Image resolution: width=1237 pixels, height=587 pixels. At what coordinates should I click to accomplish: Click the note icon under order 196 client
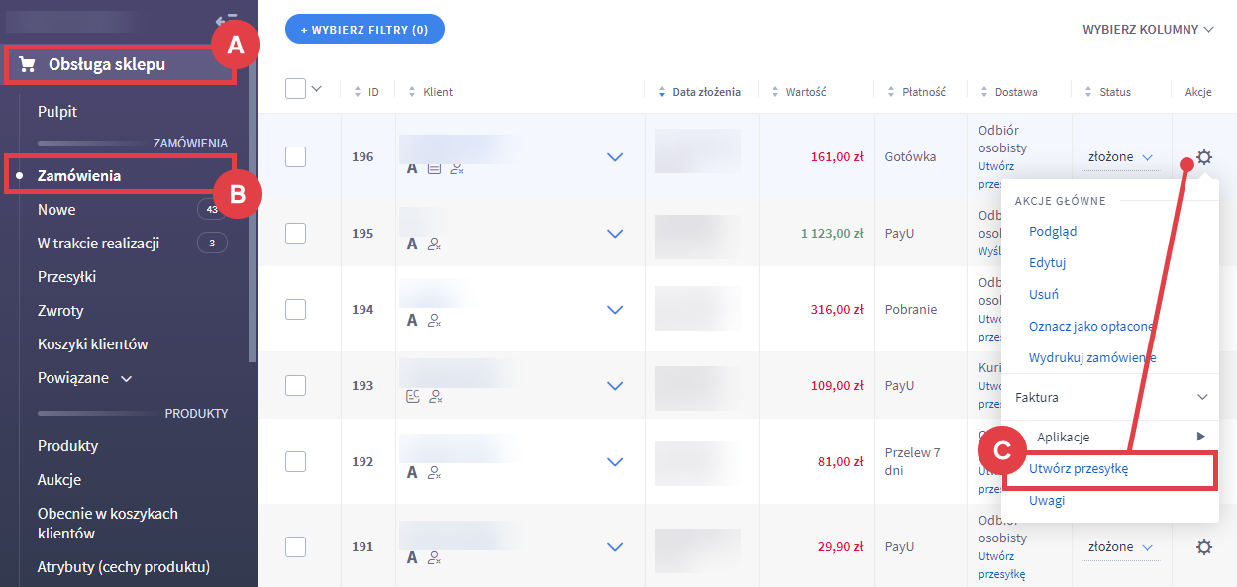[434, 169]
